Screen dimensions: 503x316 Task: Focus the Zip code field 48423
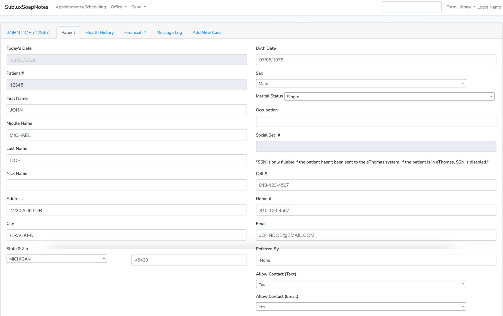(189, 260)
